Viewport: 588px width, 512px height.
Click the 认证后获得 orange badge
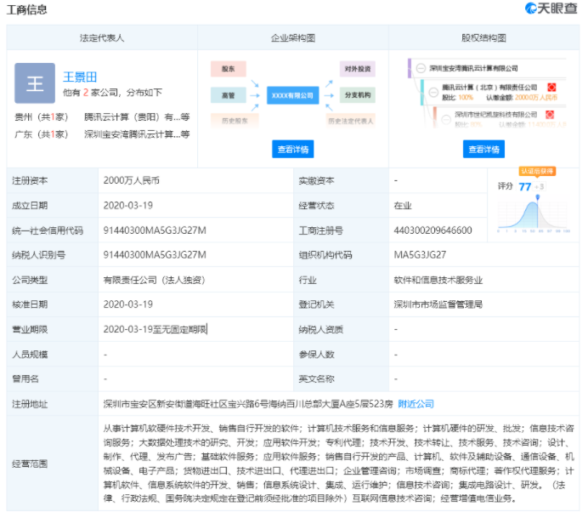[x=537, y=171]
